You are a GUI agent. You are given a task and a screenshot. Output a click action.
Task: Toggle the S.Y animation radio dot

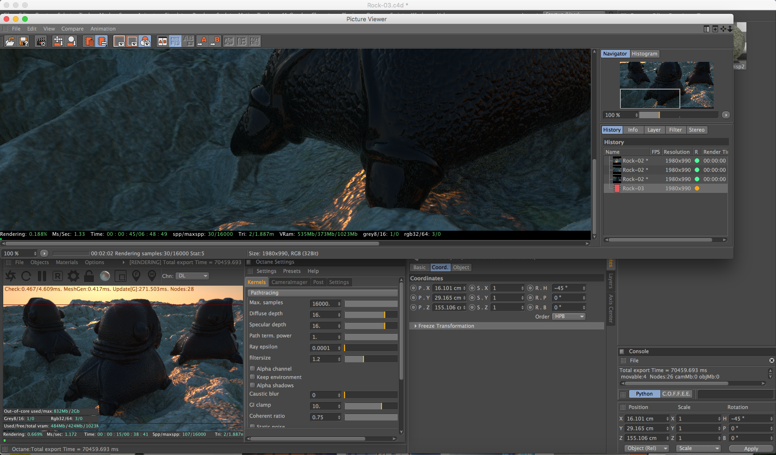[x=472, y=298]
